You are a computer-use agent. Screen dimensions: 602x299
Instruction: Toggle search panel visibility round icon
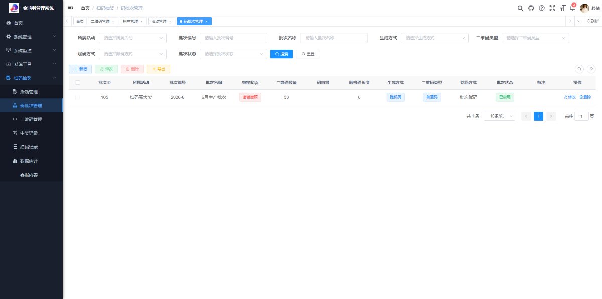(579, 69)
